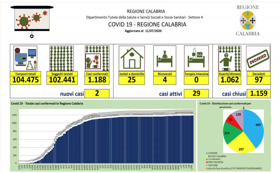The height and width of the screenshot is (173, 280).
Task: Click the green Catanzaro pie slice
Action: click(230, 133)
